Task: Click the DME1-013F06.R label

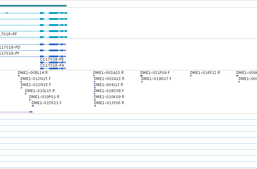Action: 109,103
